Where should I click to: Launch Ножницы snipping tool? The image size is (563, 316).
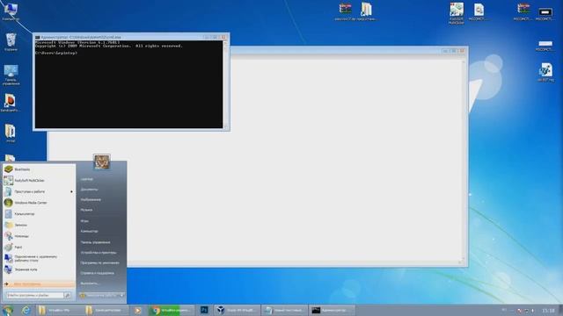[x=39, y=236]
